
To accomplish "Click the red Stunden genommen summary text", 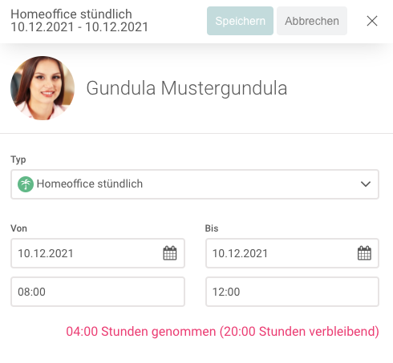I will 222,332.
